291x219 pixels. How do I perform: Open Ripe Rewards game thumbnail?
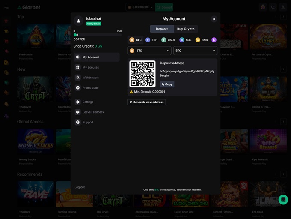268,142
